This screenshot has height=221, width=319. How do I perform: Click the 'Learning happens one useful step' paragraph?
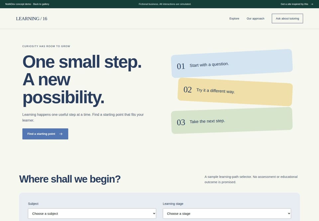(x=83, y=117)
